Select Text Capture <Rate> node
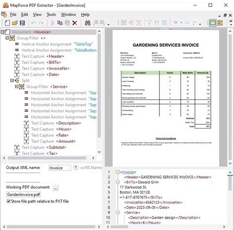234x230 pixels. click(x=46, y=135)
